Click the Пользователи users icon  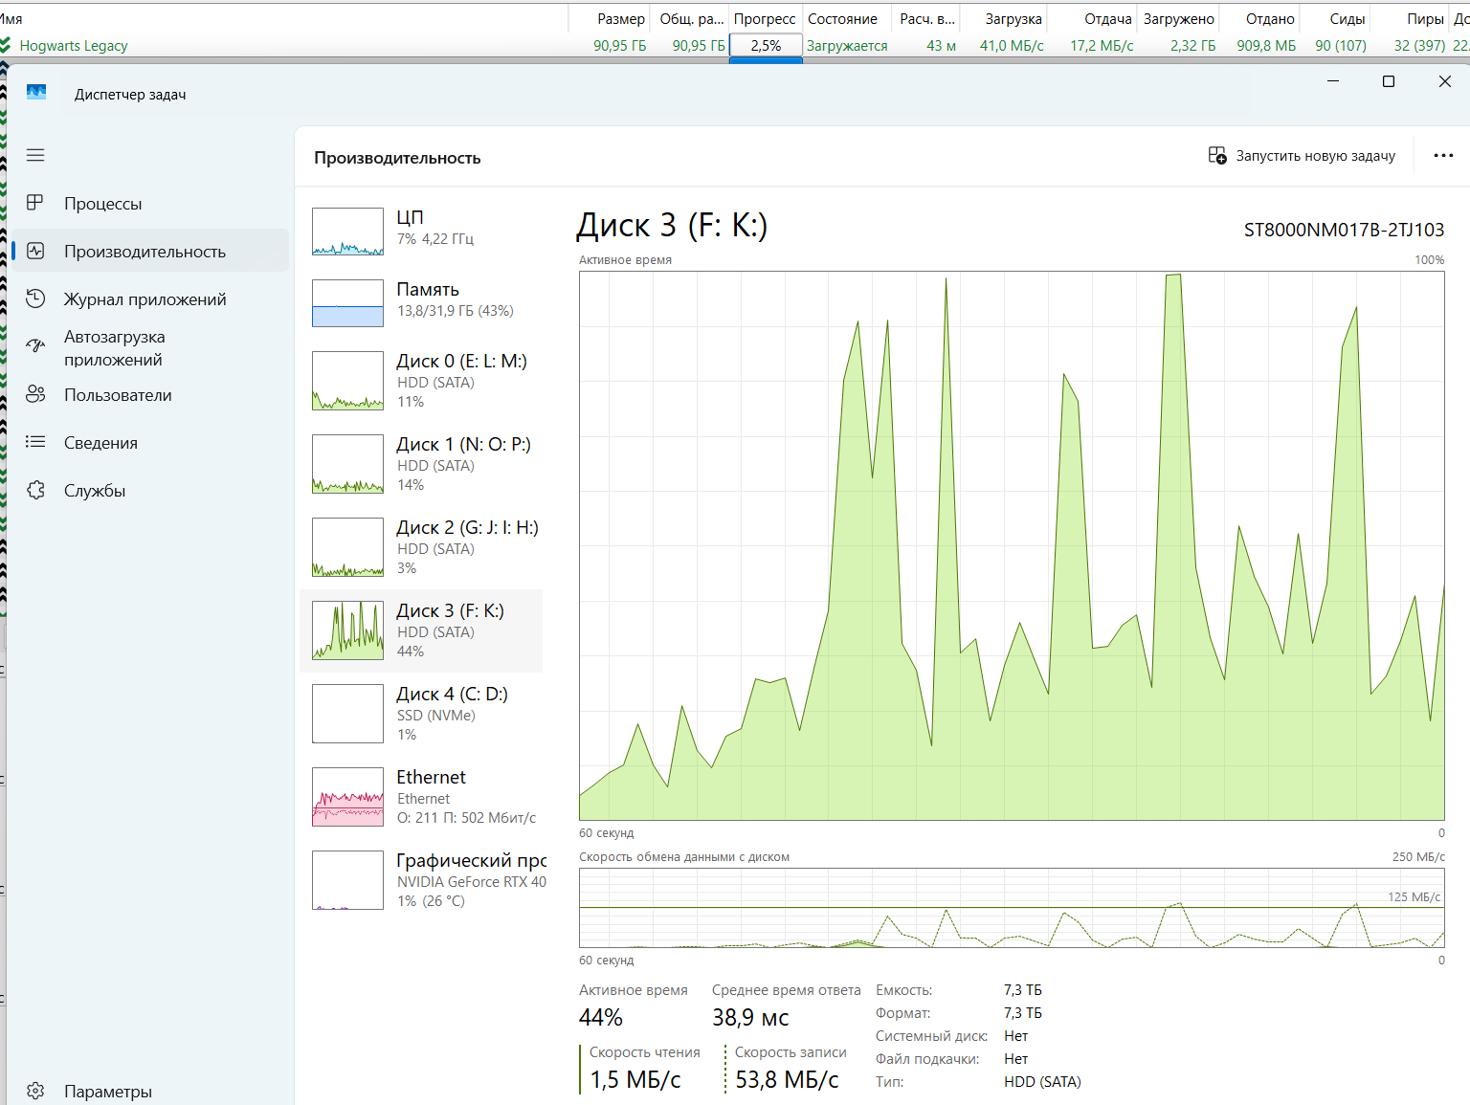point(35,394)
